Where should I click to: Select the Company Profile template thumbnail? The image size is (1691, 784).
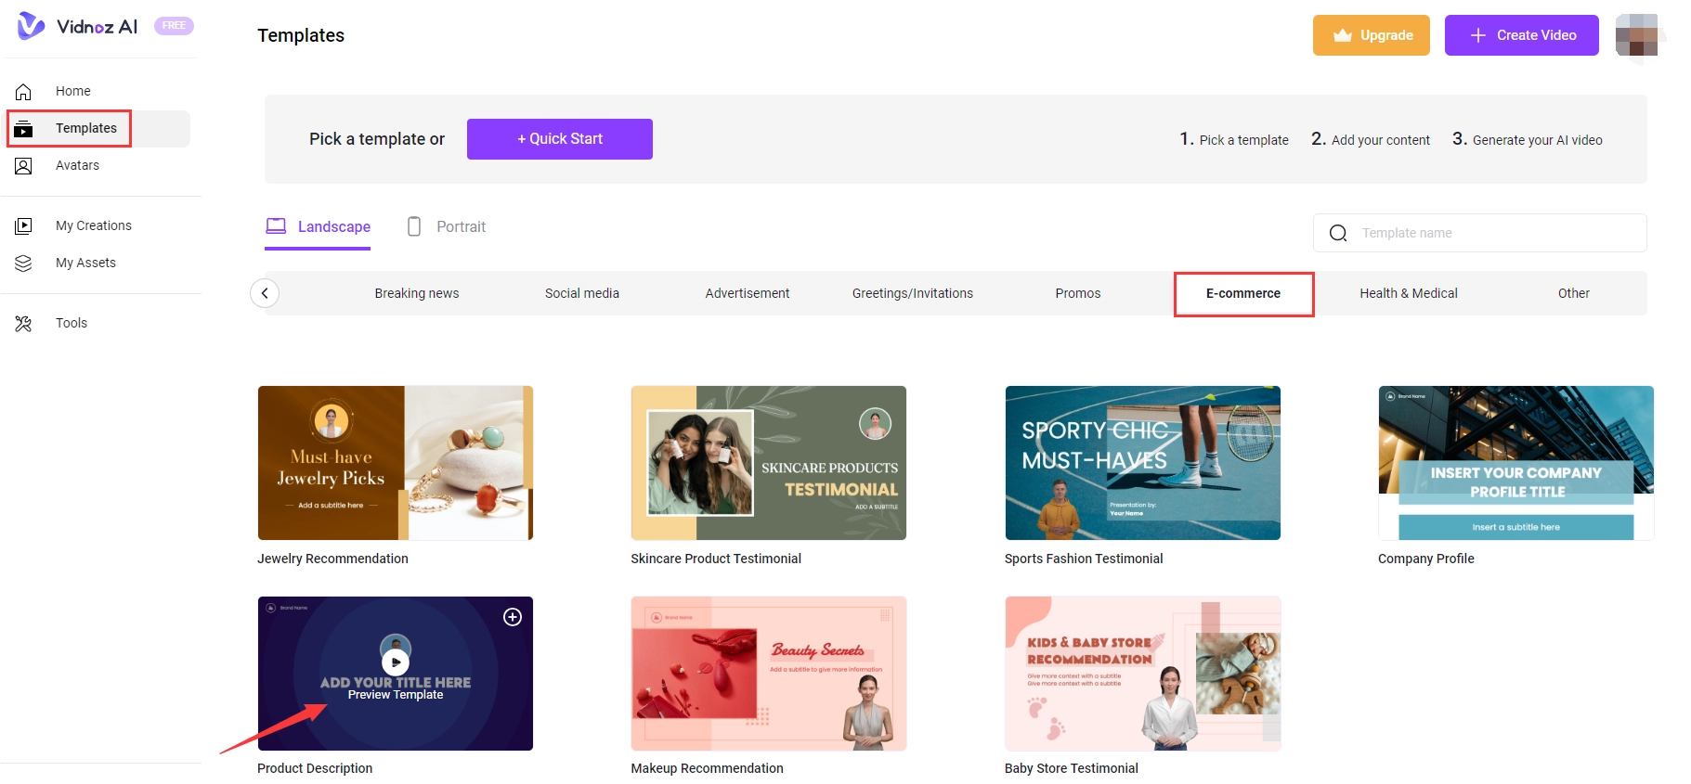(x=1515, y=463)
